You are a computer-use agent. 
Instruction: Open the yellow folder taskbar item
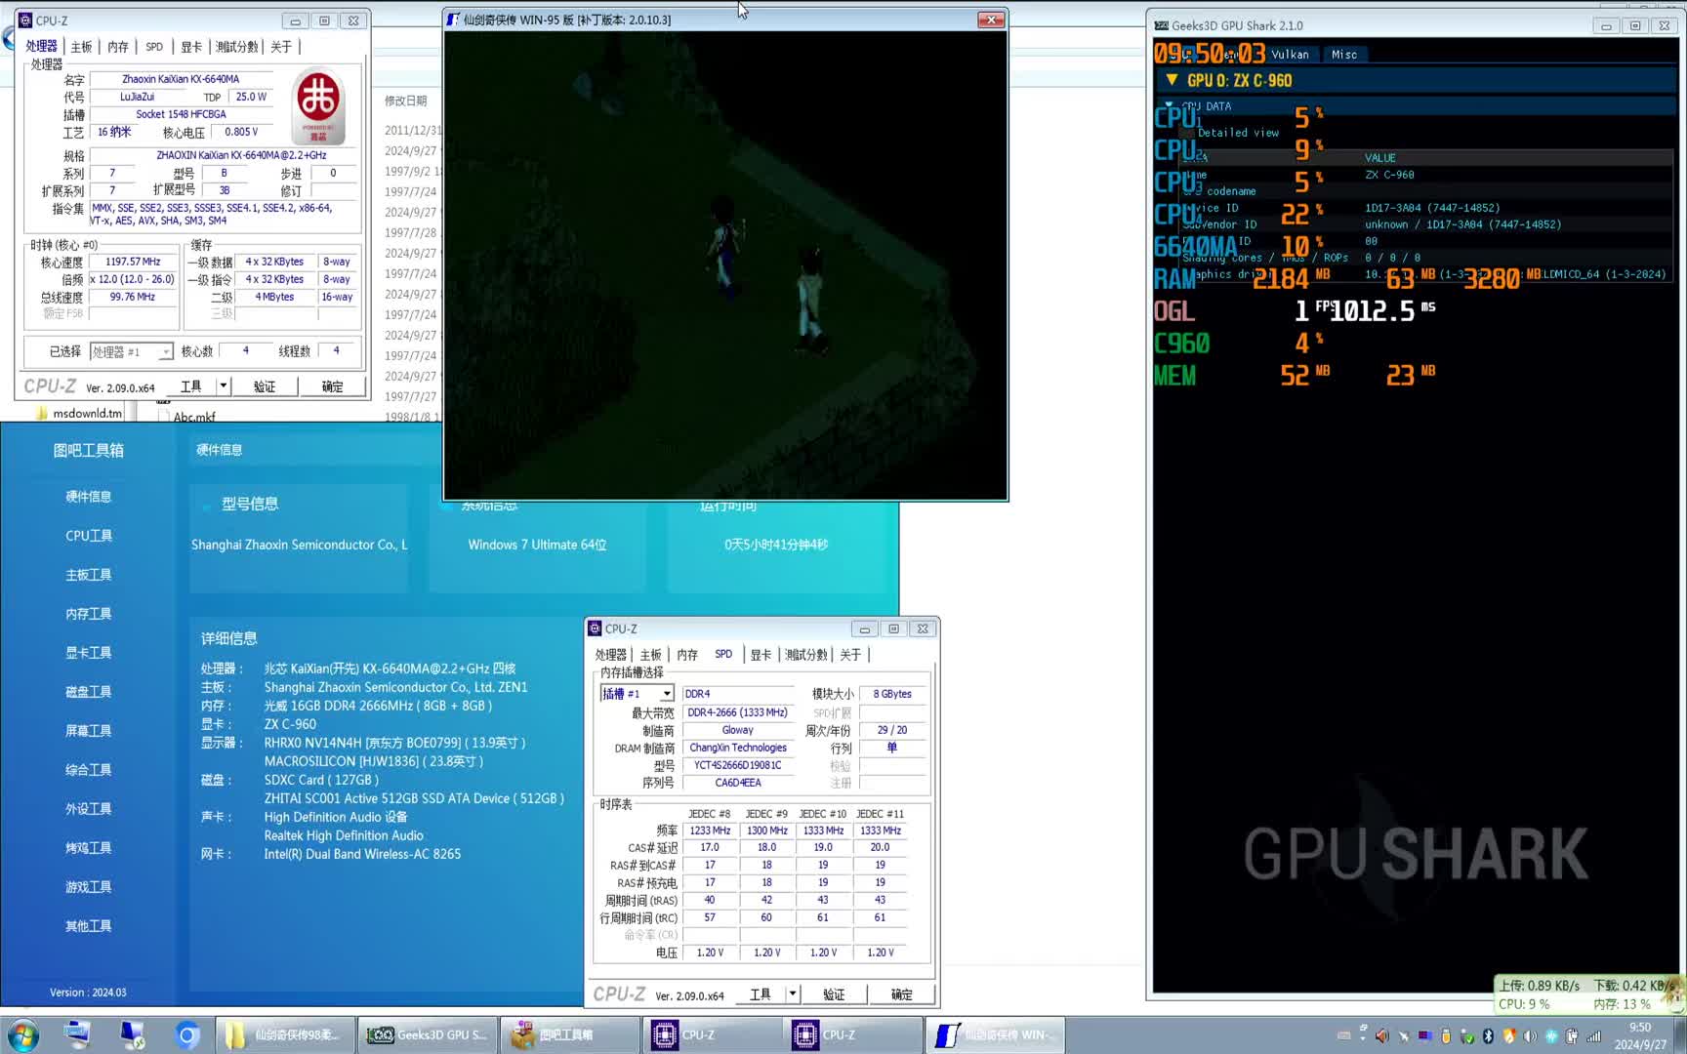point(283,1034)
